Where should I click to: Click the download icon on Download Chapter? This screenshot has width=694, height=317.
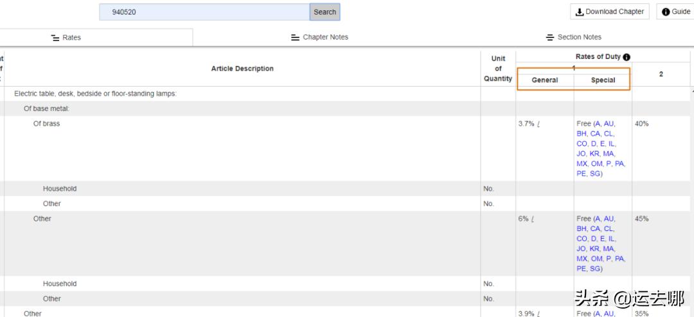pyautogui.click(x=579, y=12)
